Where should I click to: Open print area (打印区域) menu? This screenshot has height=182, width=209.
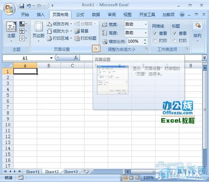pos(60,38)
